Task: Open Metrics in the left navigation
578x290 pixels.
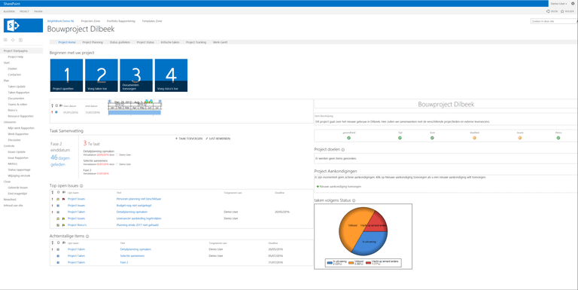Action: (13, 163)
